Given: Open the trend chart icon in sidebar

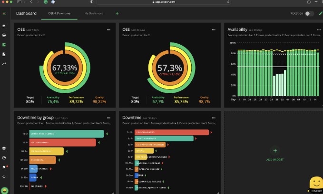Looking at the screenshot, I should click(4, 64).
